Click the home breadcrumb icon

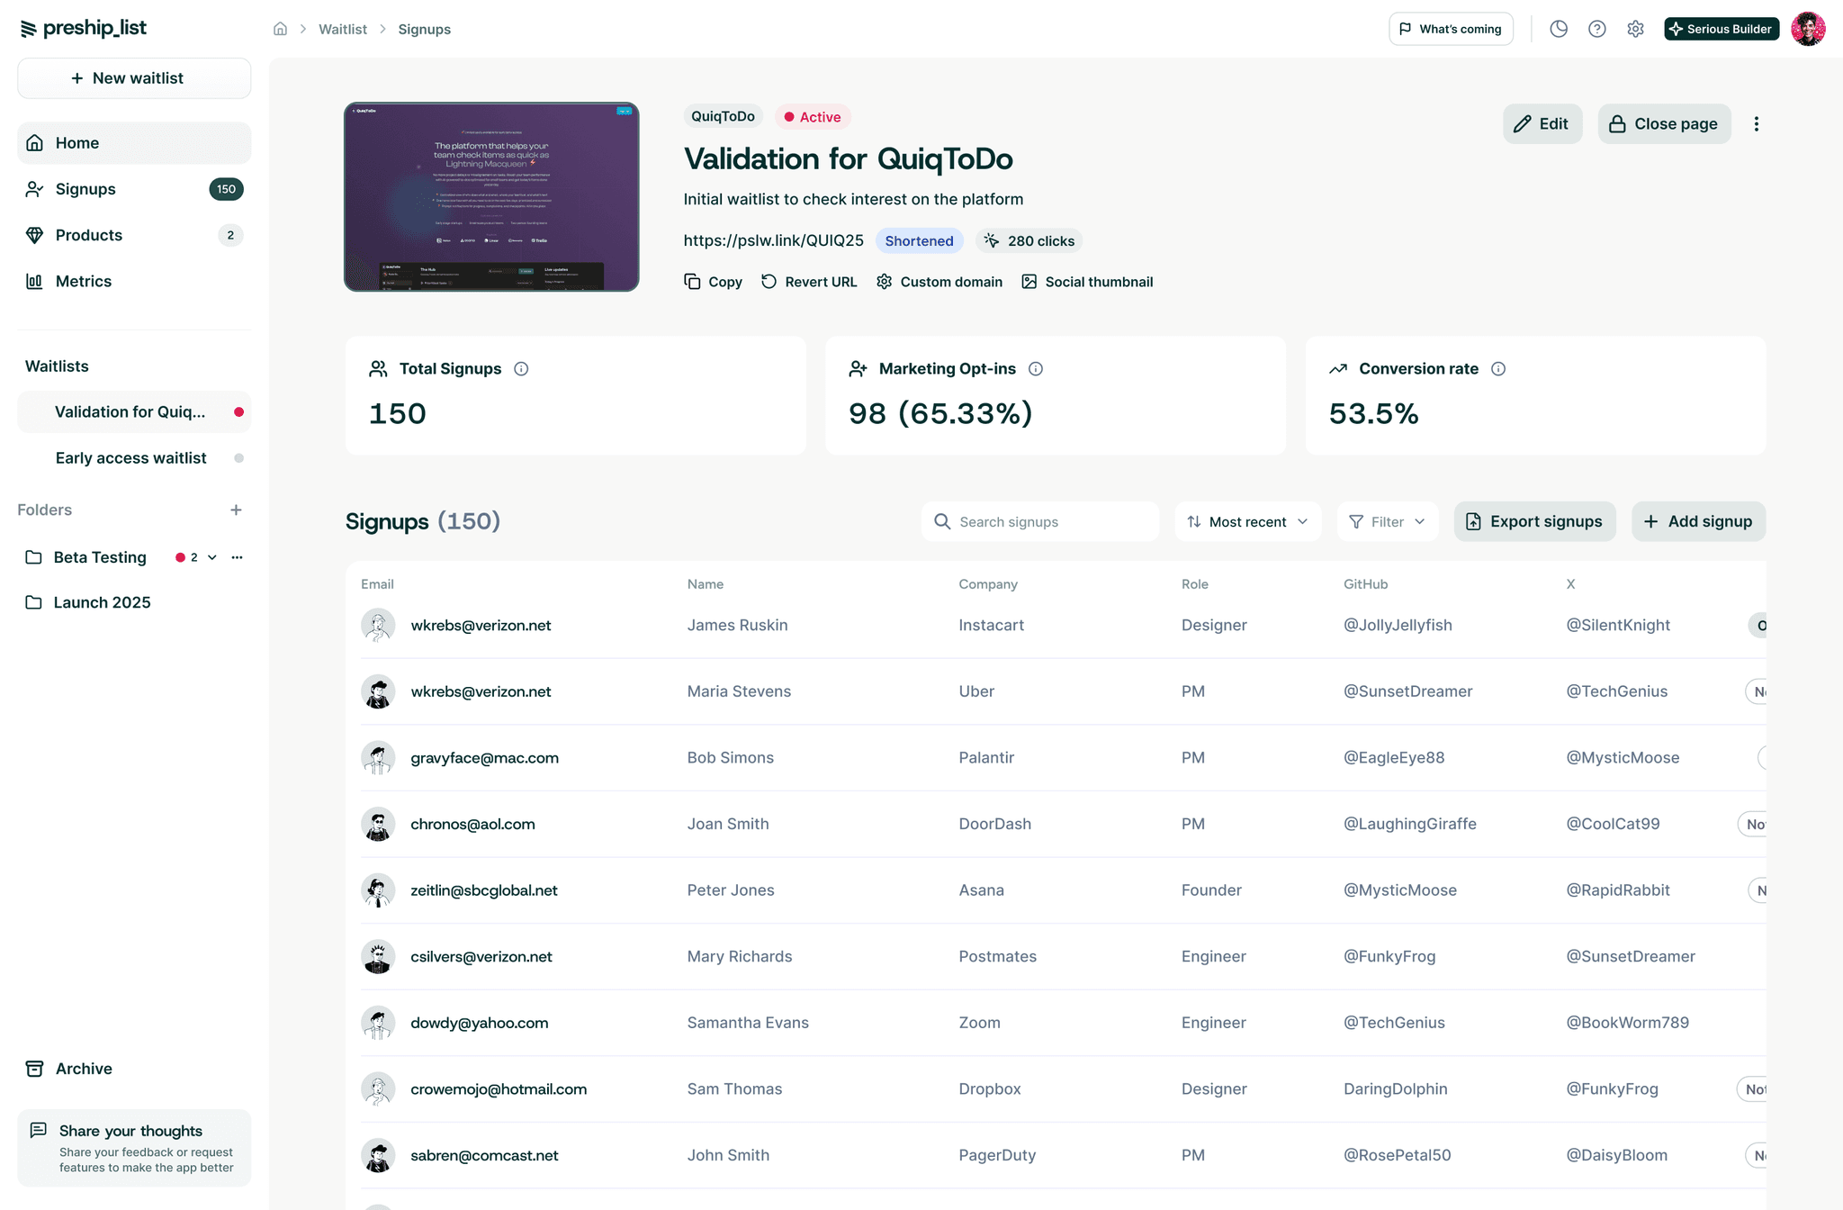pyautogui.click(x=280, y=29)
